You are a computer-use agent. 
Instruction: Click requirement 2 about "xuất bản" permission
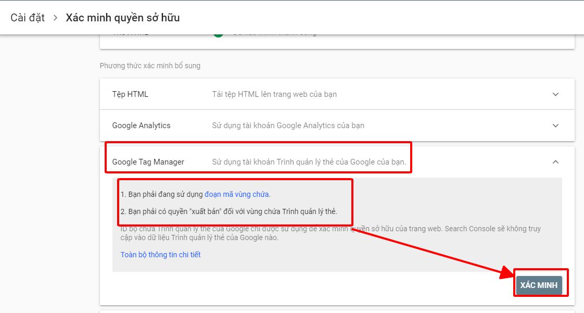tap(229, 211)
